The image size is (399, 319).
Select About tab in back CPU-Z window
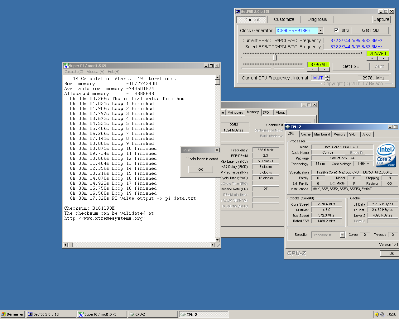[280, 112]
